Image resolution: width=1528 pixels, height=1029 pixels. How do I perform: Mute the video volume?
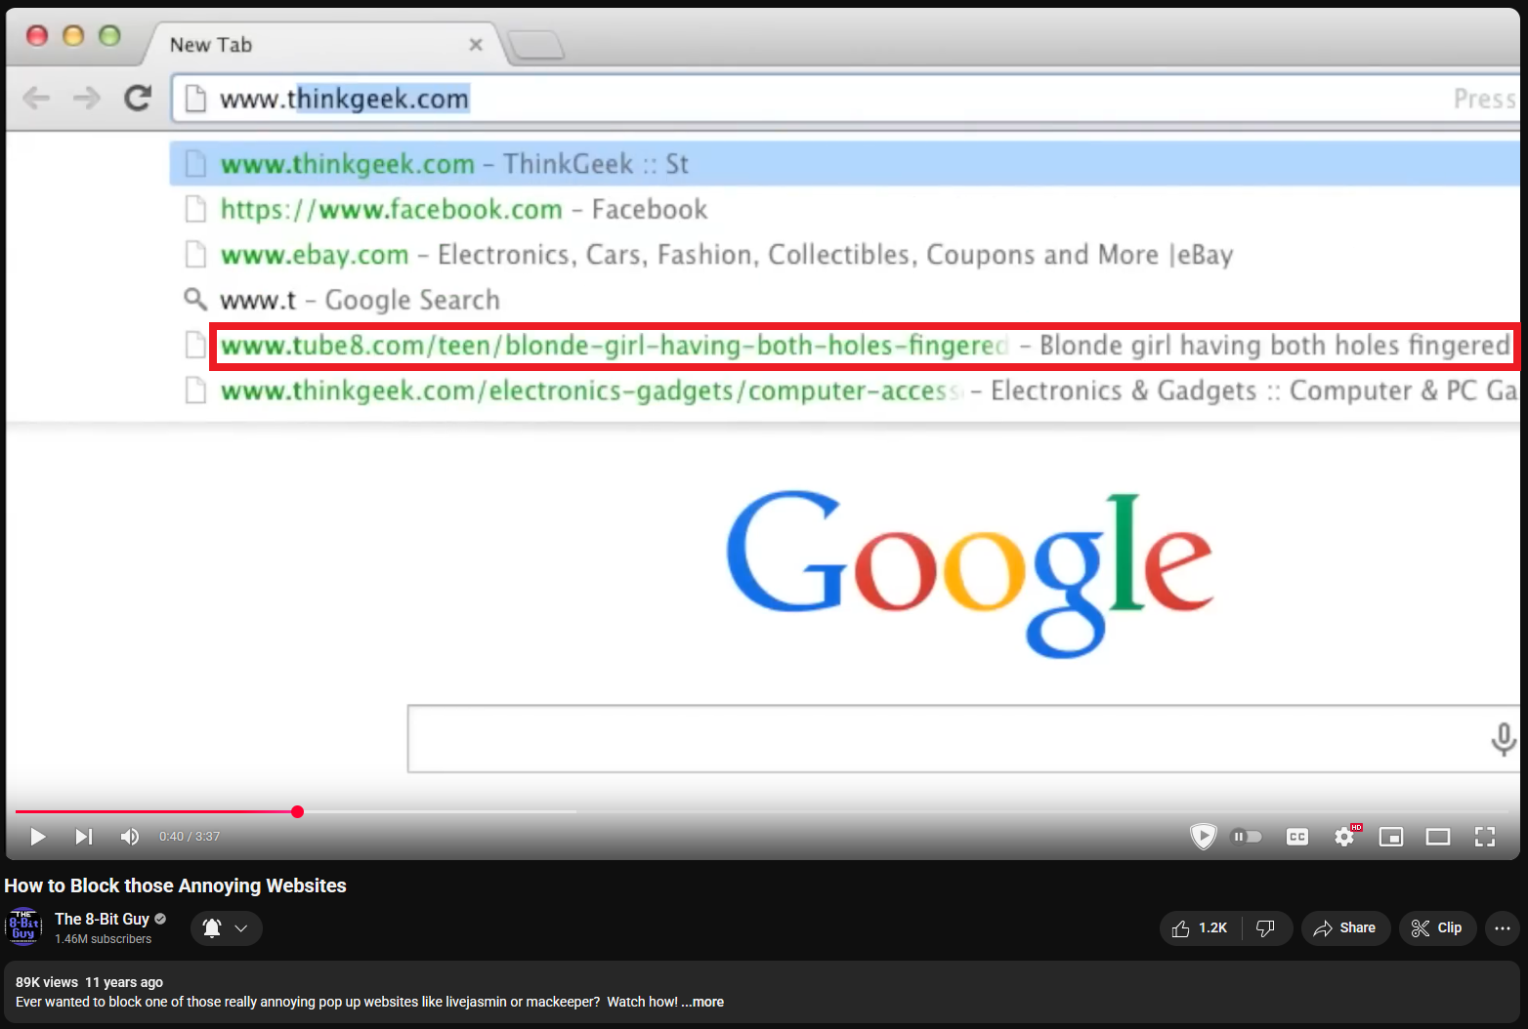tap(130, 837)
